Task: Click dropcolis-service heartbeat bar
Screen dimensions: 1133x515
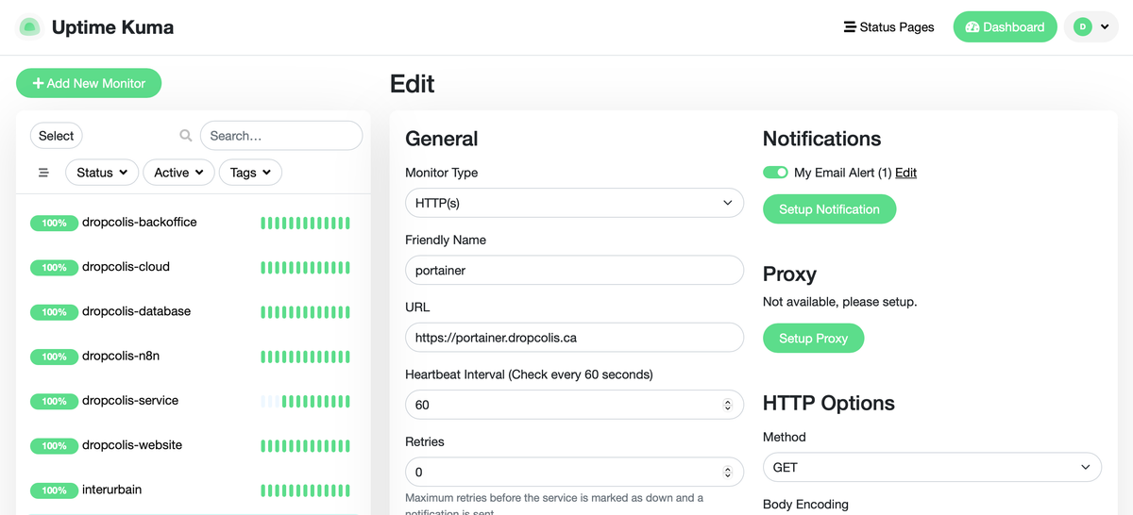Action: (305, 402)
